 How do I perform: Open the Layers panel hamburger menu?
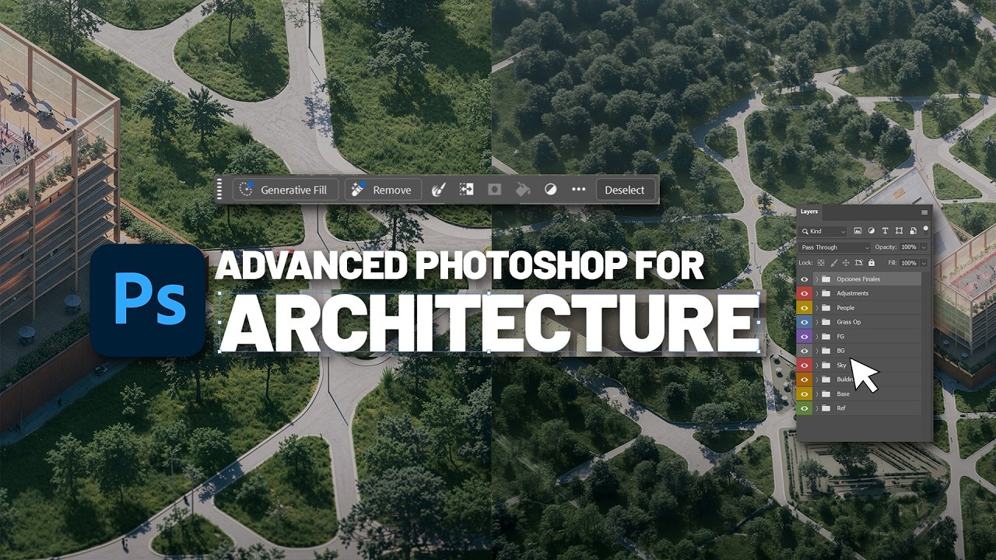924,212
